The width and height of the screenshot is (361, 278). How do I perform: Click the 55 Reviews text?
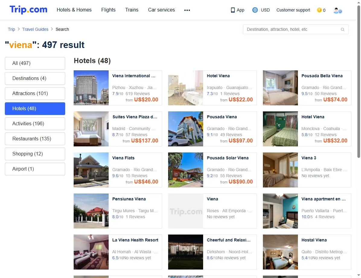point(231,175)
